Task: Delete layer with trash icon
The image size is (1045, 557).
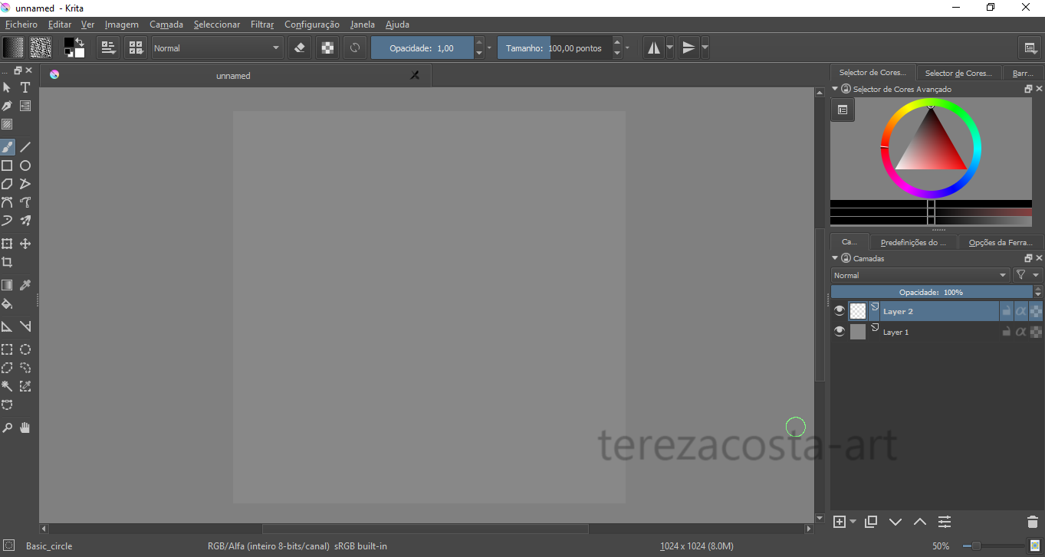Action: click(1032, 522)
